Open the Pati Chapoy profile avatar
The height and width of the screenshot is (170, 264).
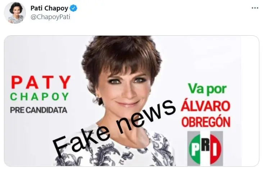(x=15, y=13)
